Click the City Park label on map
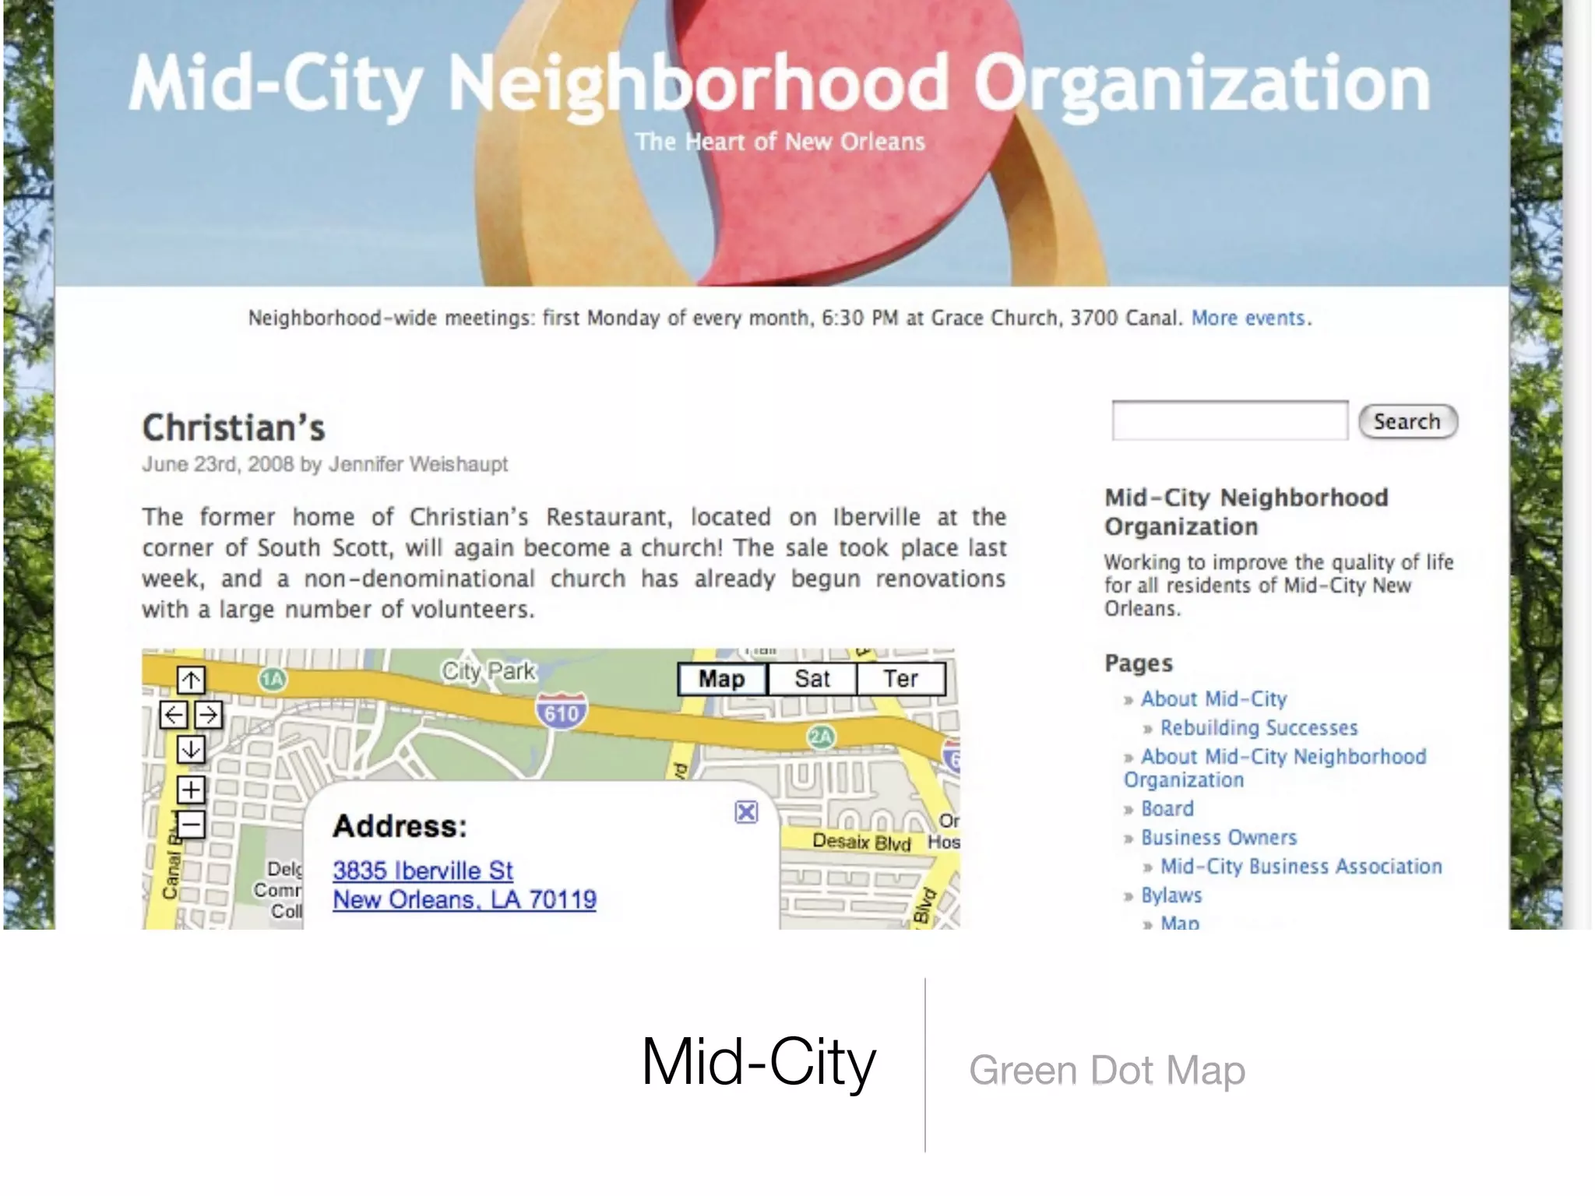The image size is (1595, 1196). (x=489, y=670)
